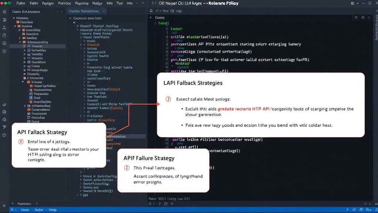Open the red "HTP API" link text
This screenshot has height=213, width=378.
click(261, 109)
